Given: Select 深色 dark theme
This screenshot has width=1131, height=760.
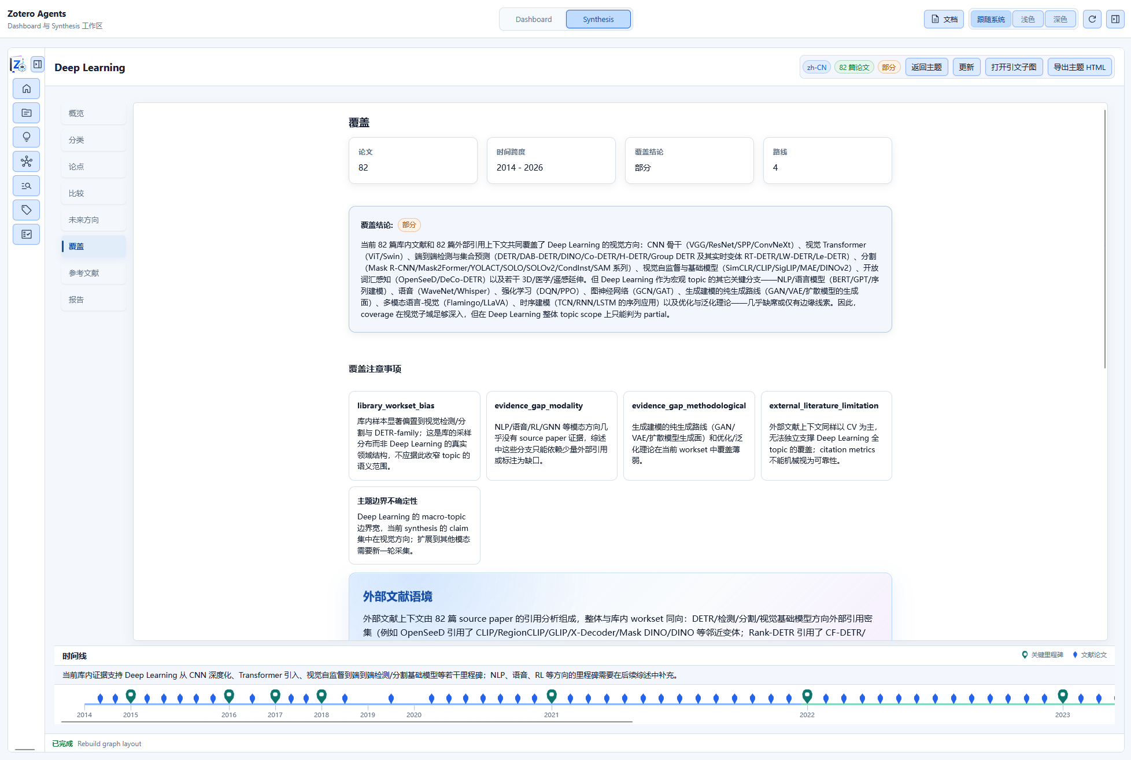Looking at the screenshot, I should click(x=1060, y=19).
